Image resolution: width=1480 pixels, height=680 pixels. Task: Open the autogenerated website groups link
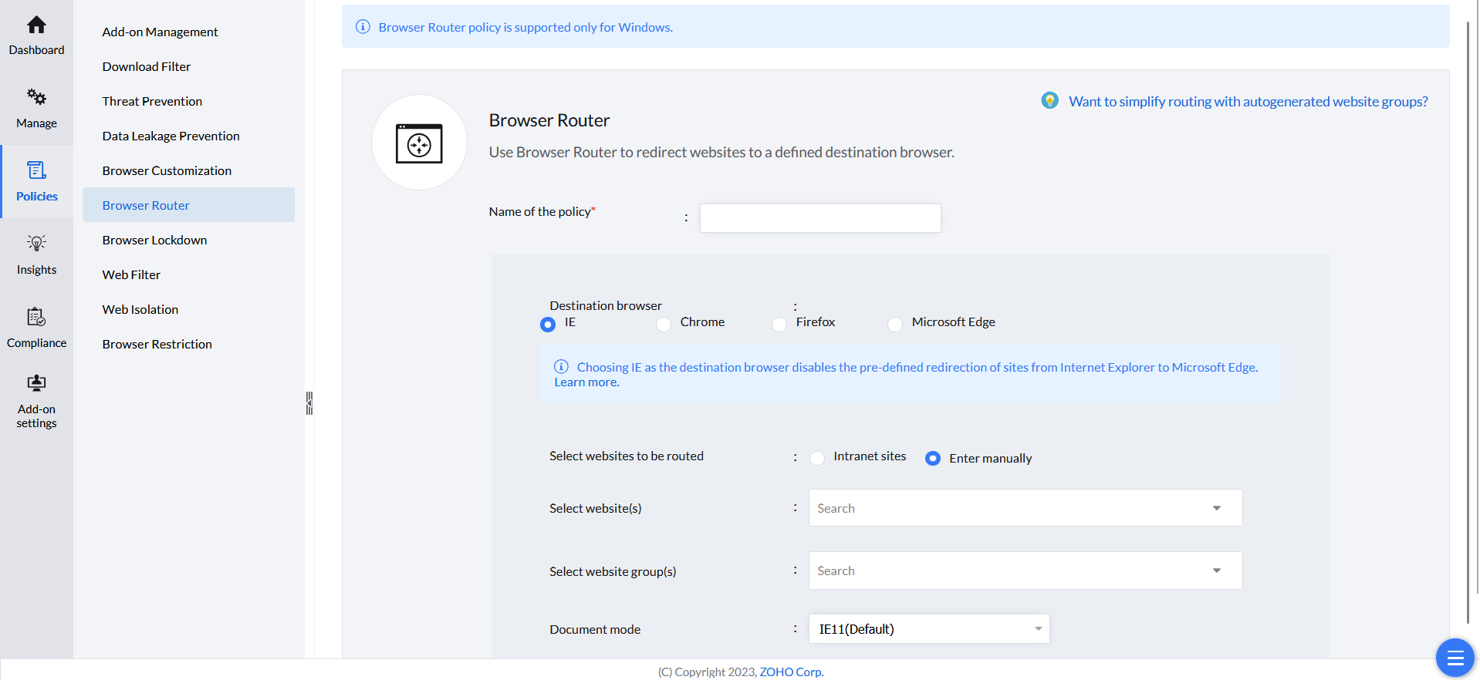pos(1248,102)
